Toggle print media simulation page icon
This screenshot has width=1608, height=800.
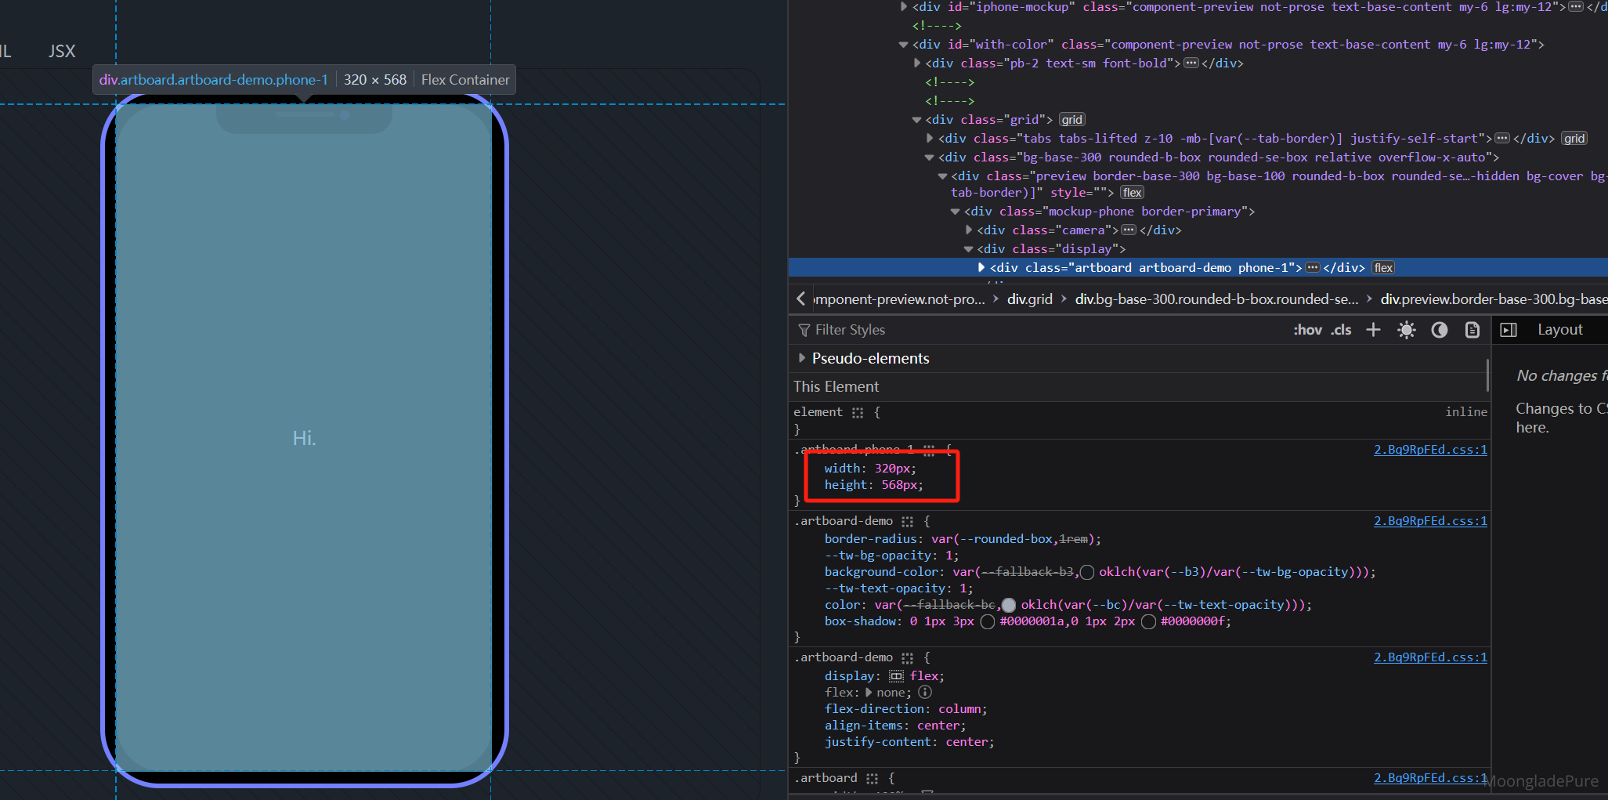click(1472, 330)
